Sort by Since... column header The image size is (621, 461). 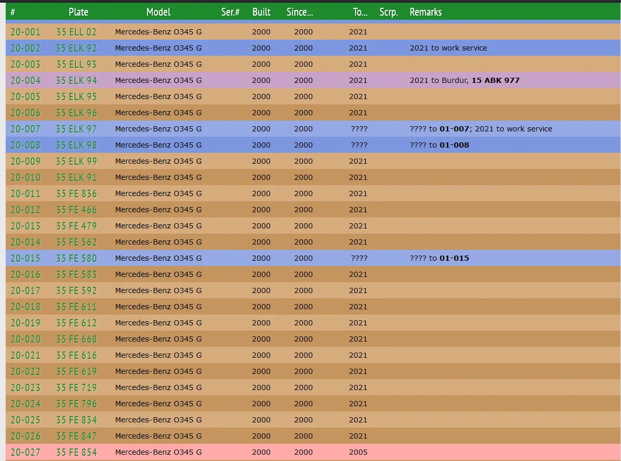click(x=300, y=12)
